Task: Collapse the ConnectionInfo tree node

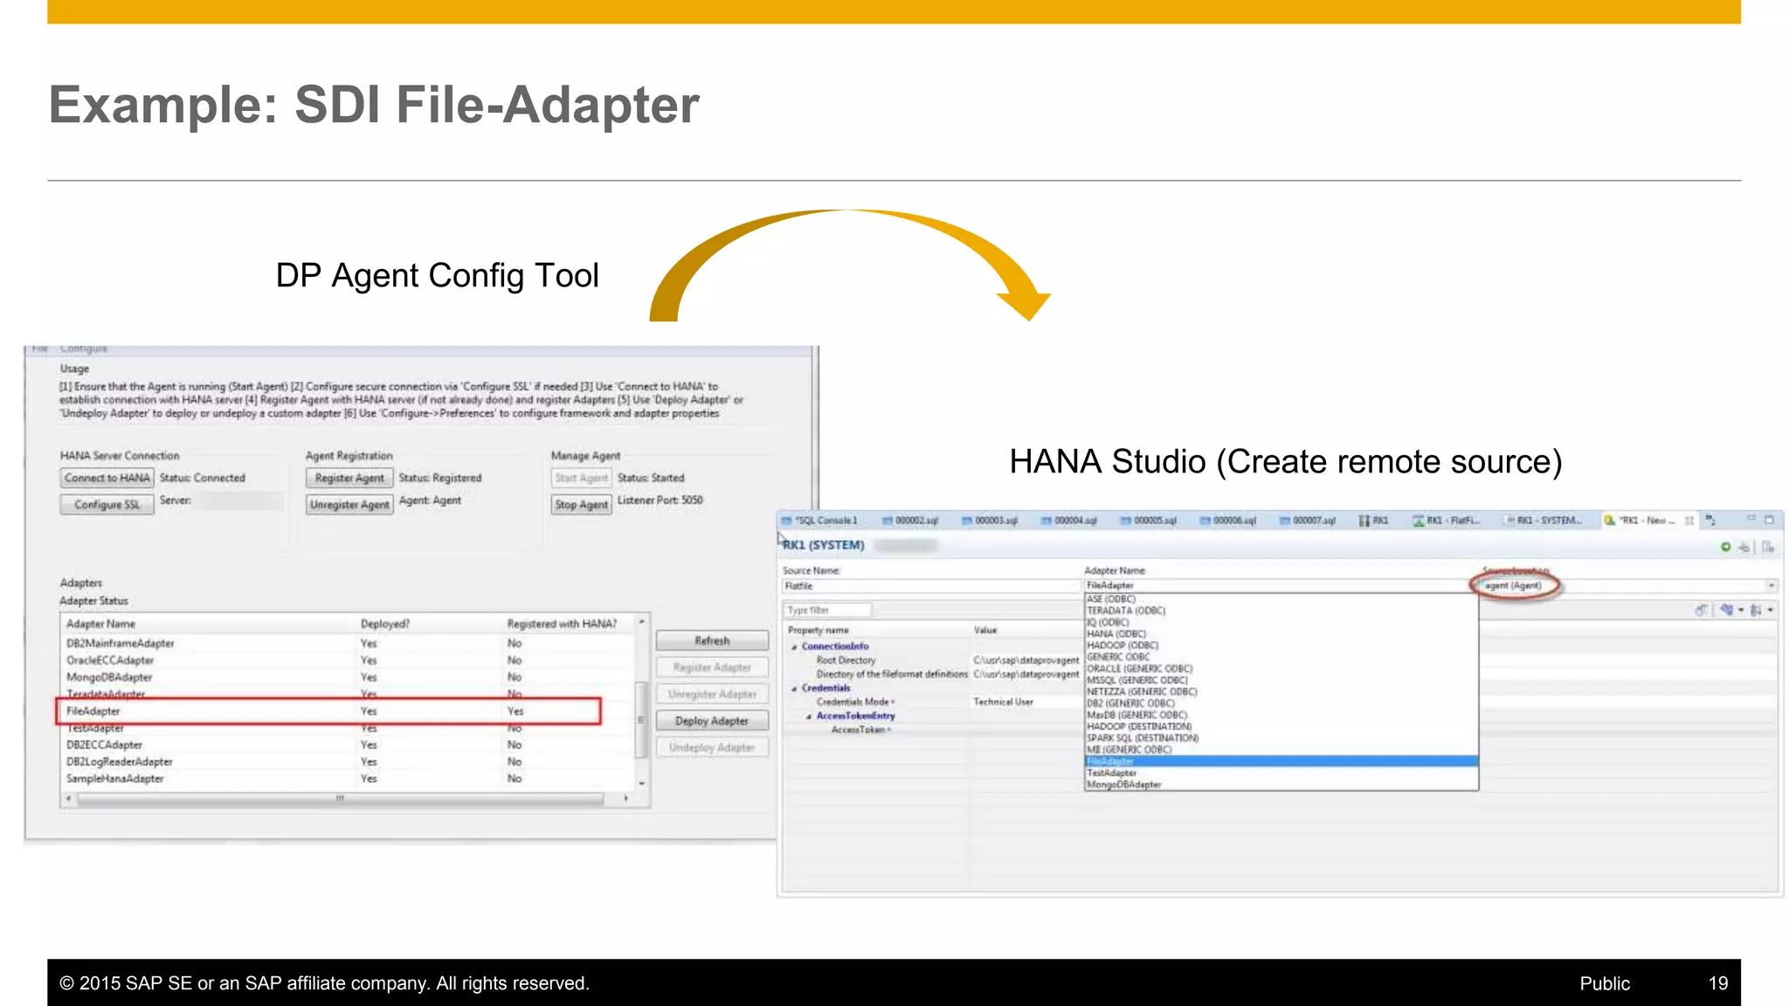Action: [794, 647]
